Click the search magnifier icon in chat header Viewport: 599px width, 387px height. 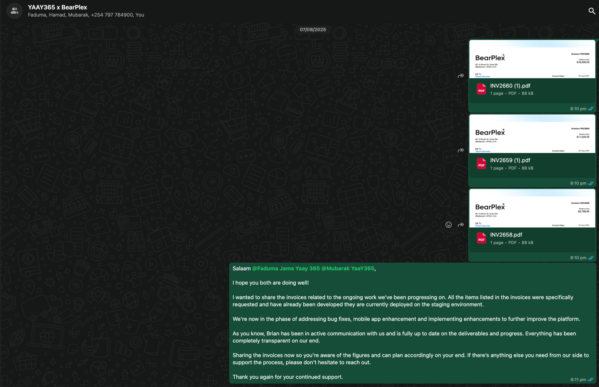[592, 11]
